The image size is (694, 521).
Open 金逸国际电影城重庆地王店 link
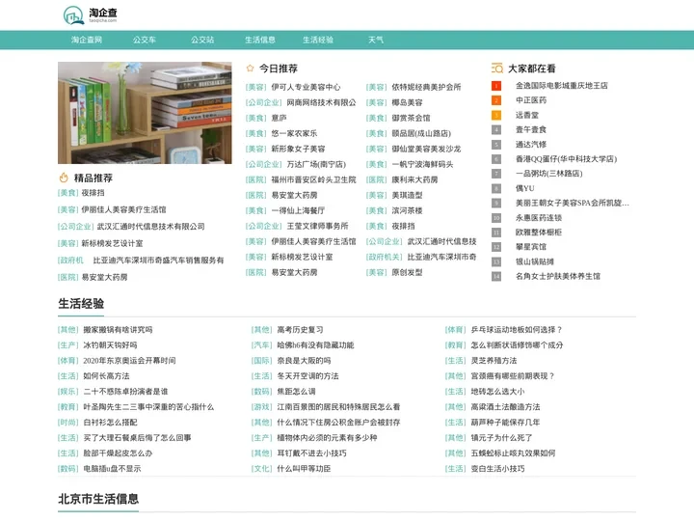point(562,86)
